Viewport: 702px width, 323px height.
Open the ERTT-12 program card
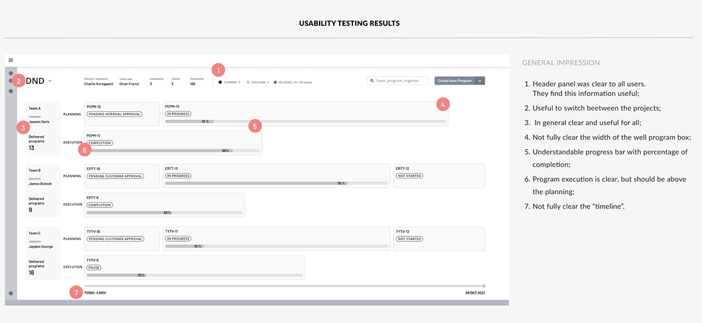point(439,176)
